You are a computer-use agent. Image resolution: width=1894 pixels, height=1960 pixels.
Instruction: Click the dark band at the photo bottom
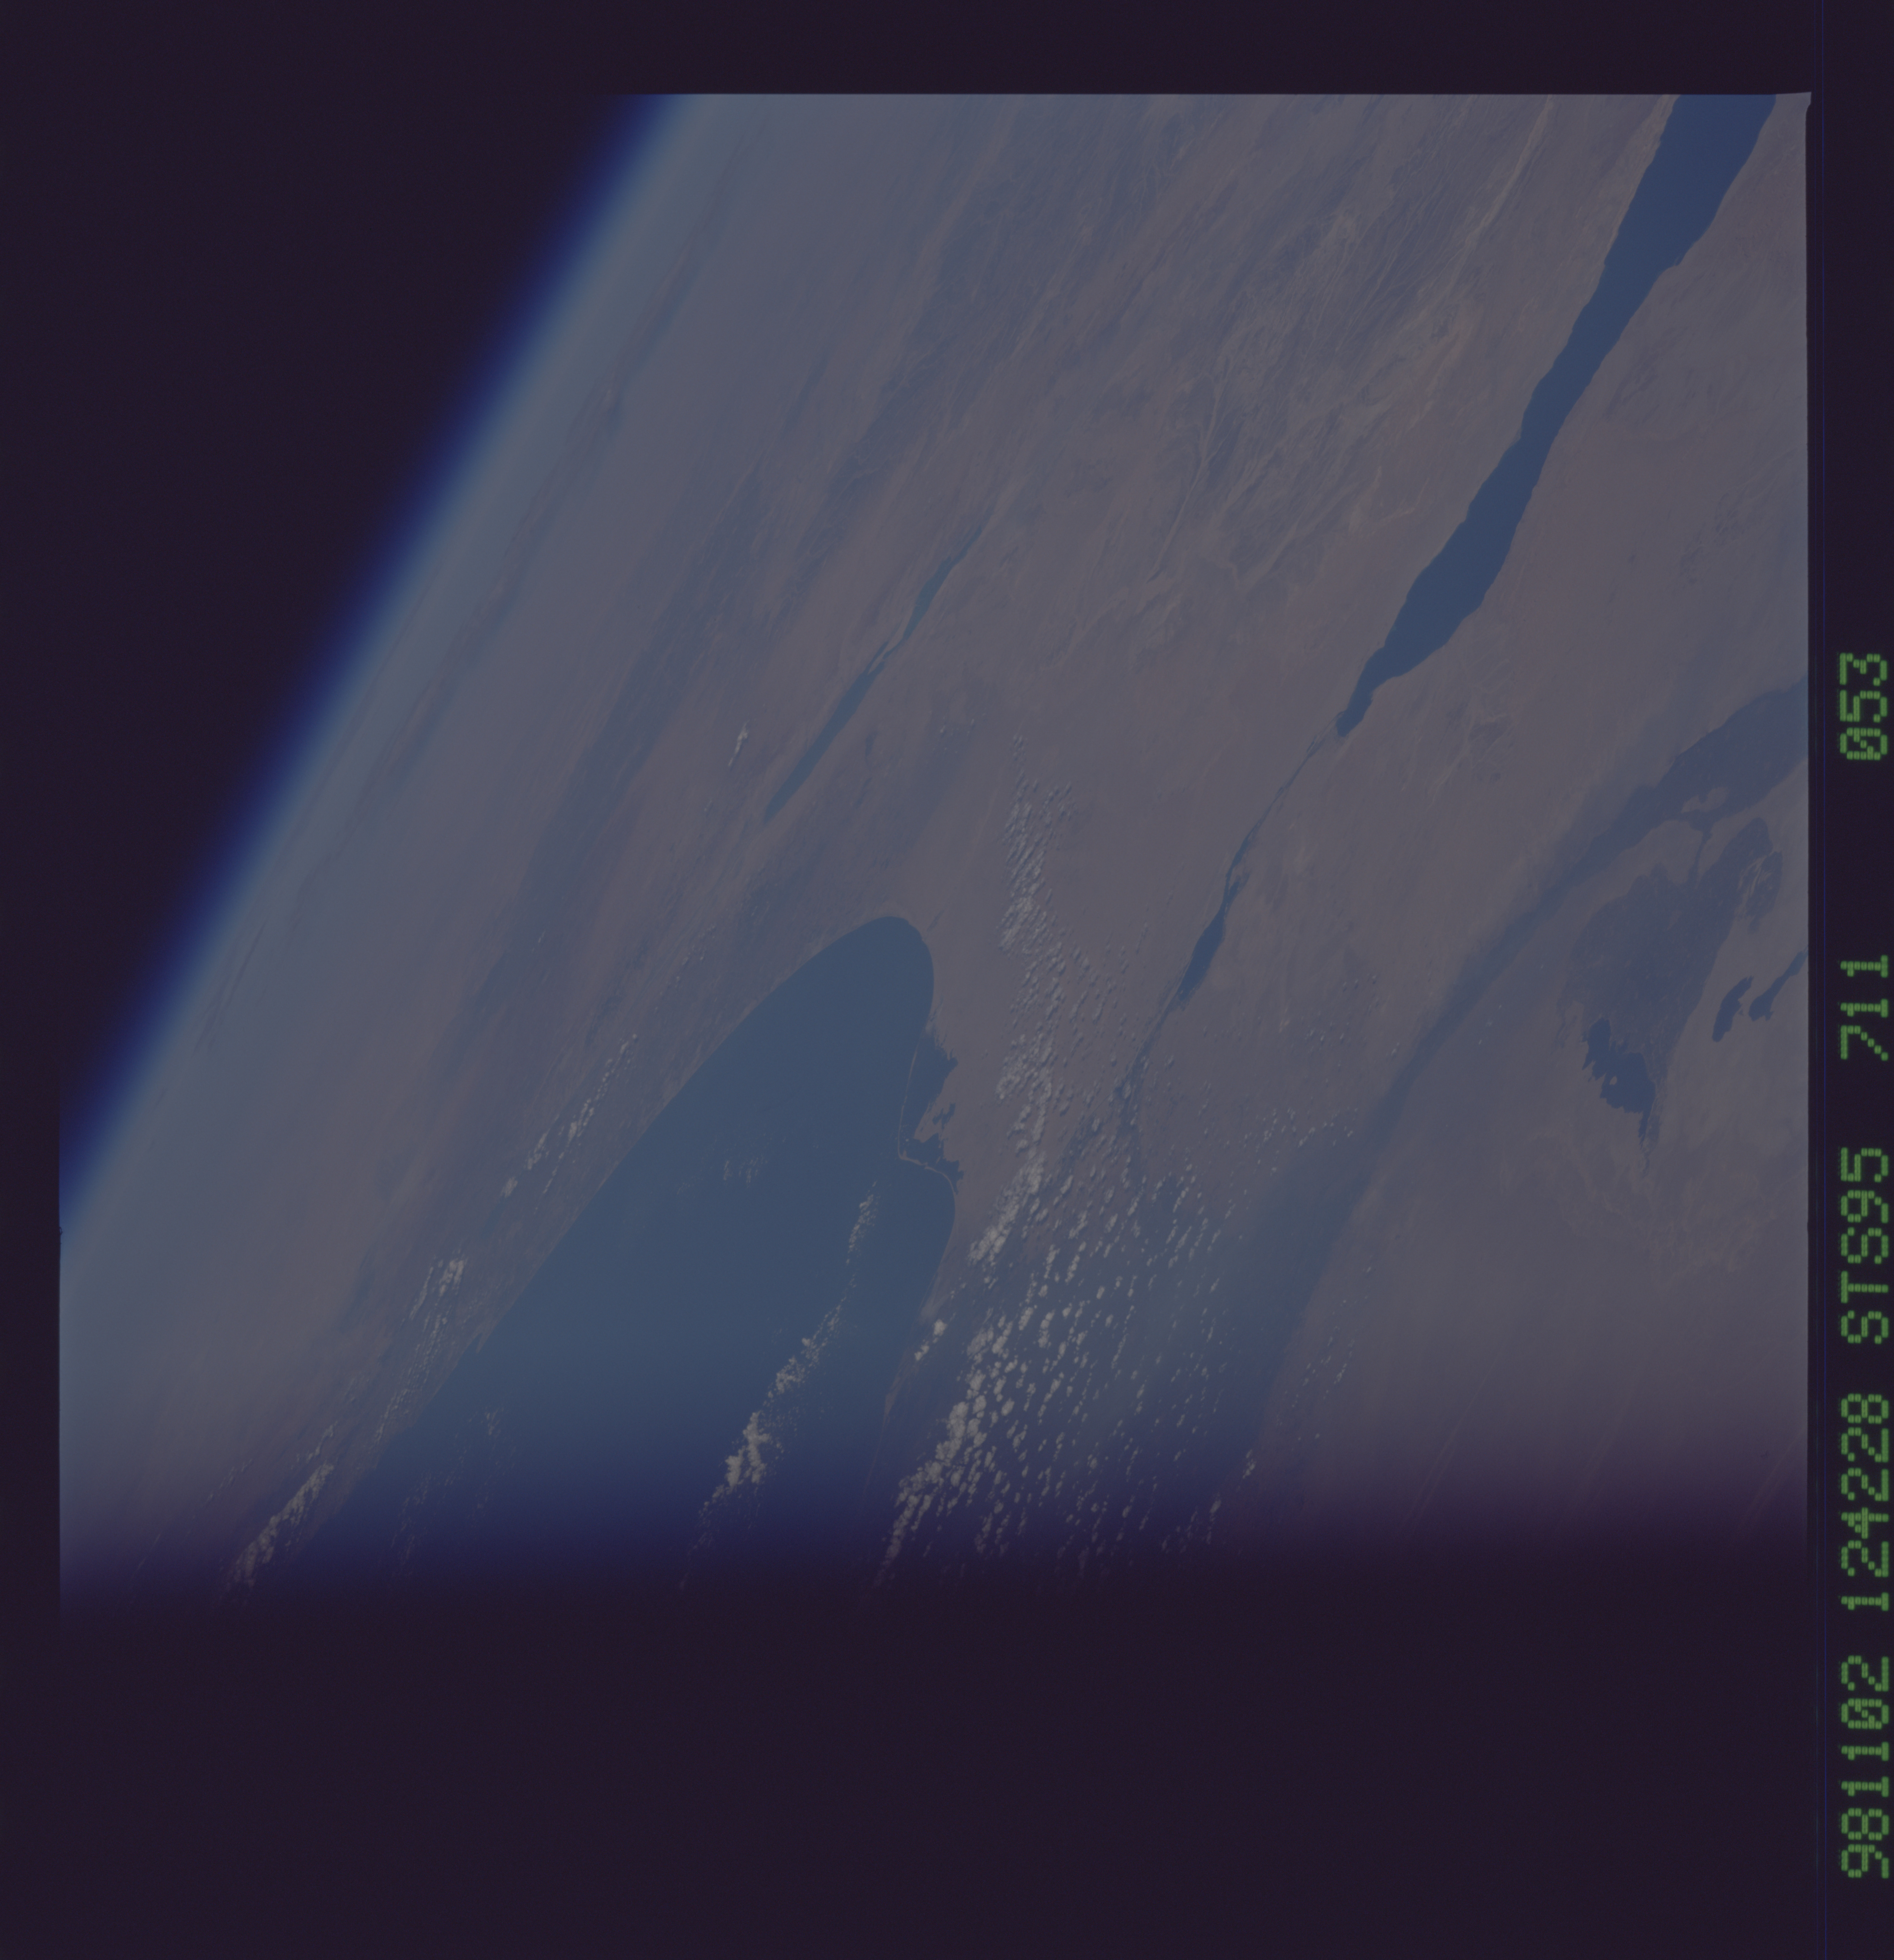[x=900, y=1780]
